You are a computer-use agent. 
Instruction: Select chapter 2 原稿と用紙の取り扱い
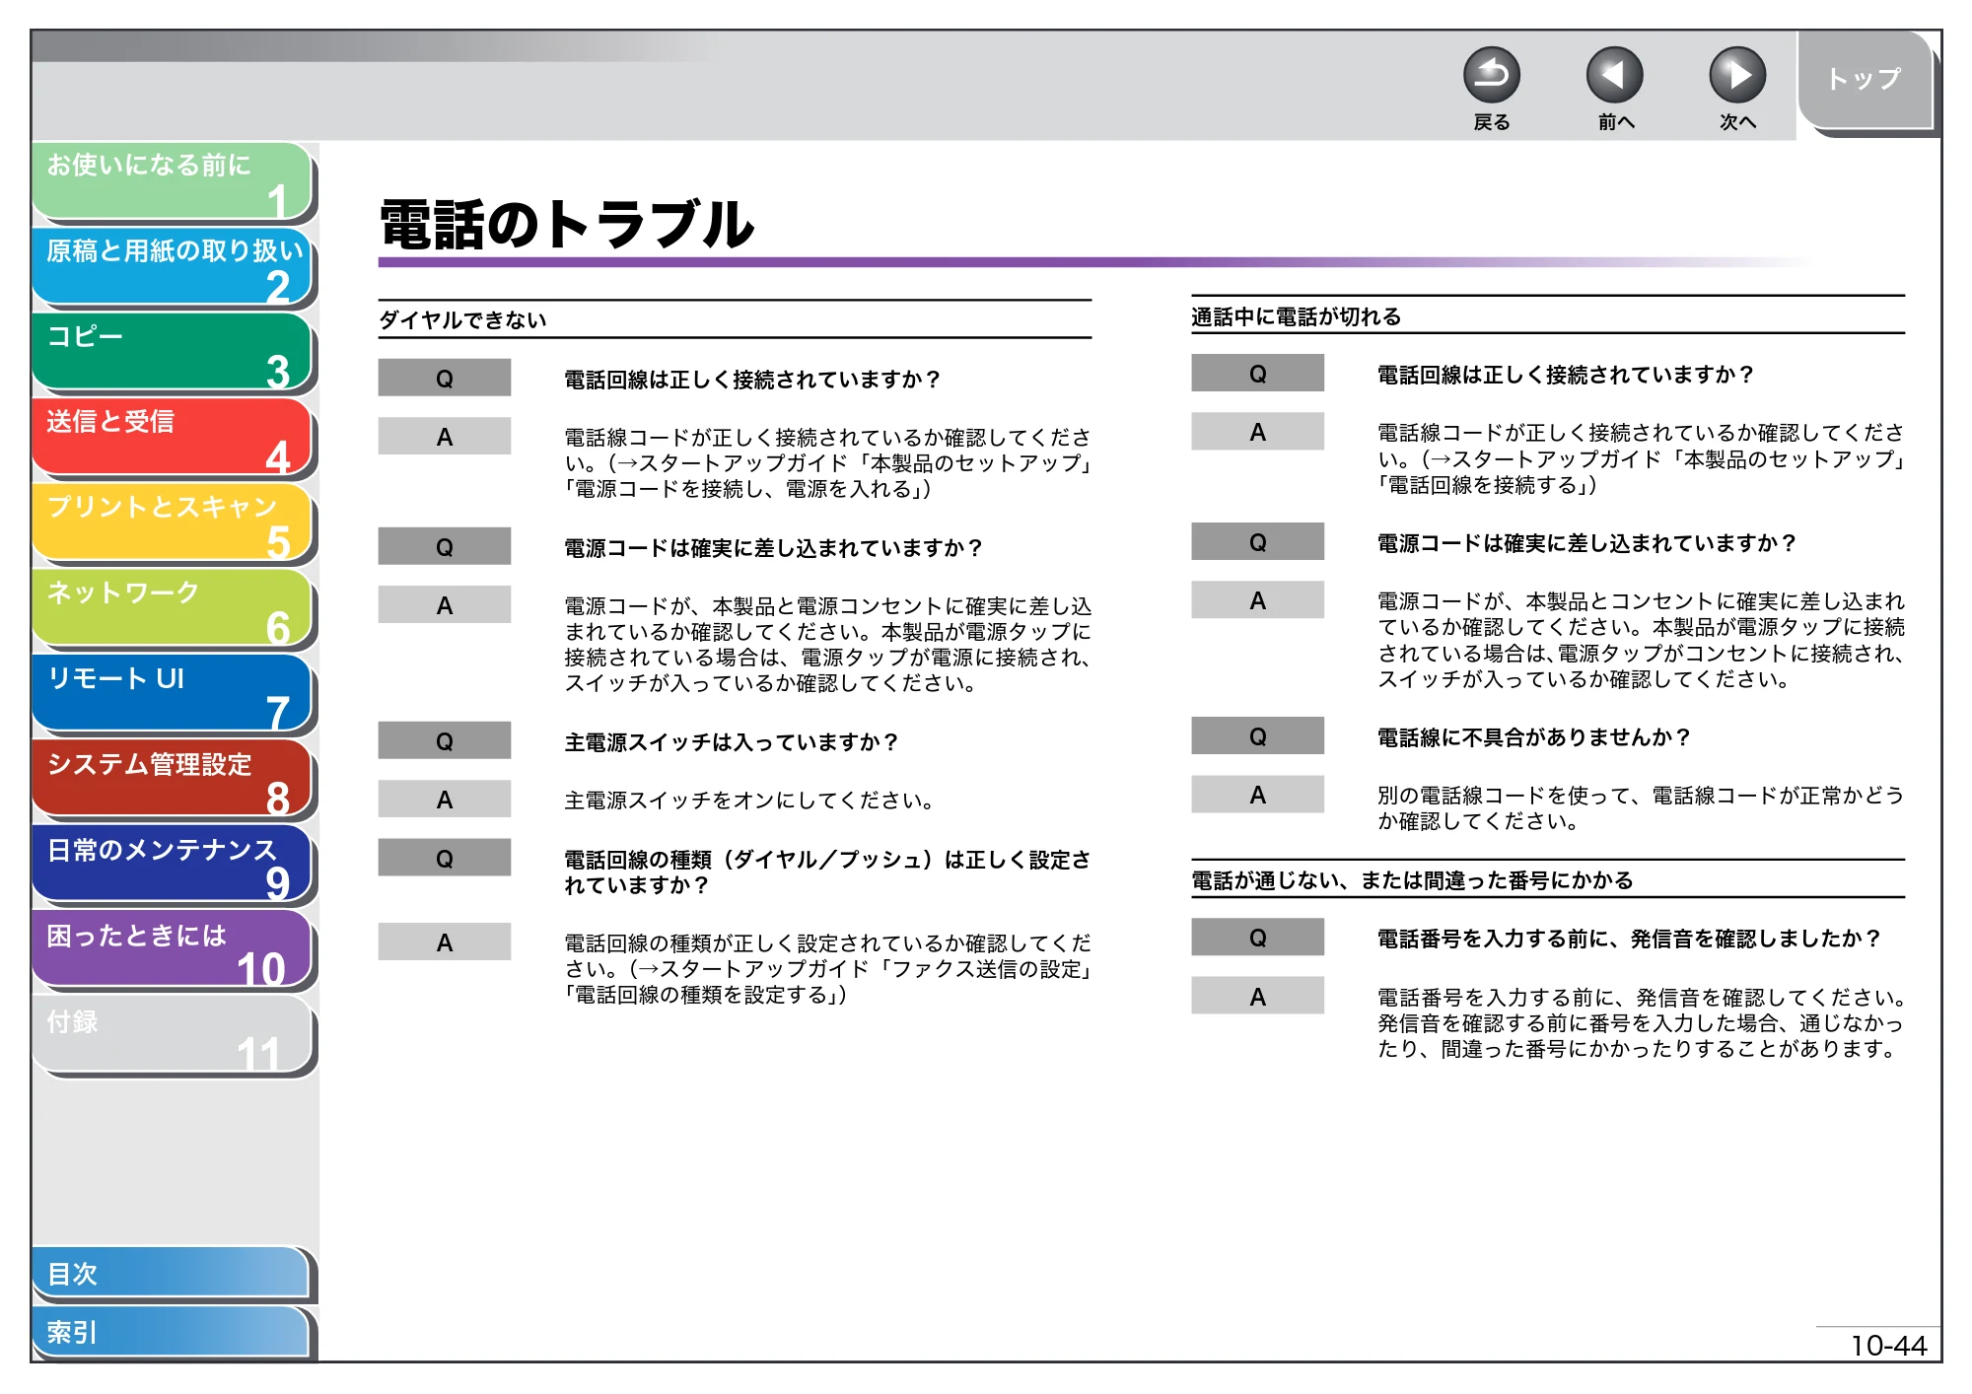(x=173, y=266)
